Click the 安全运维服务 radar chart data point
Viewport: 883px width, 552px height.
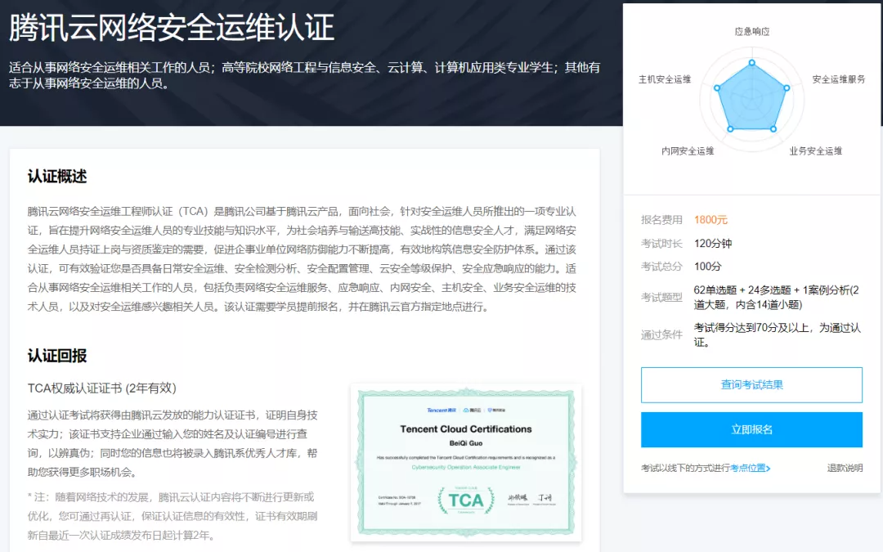point(787,88)
